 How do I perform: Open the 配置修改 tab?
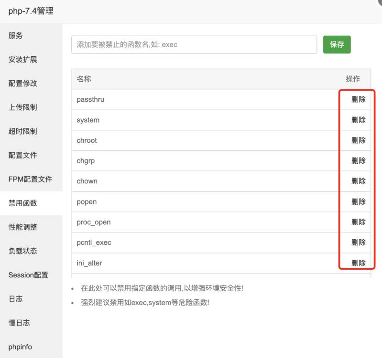tap(22, 84)
